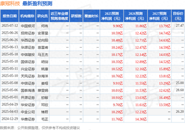Click the date 2025-05-01

tap(10, 97)
